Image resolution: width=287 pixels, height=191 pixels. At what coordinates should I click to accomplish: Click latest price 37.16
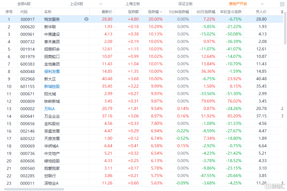[x=107, y=116]
